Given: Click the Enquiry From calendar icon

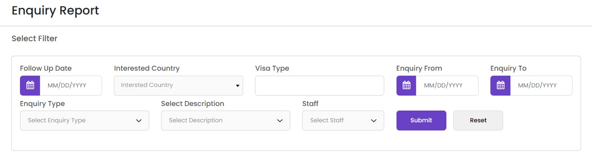Looking at the screenshot, I should (406, 85).
